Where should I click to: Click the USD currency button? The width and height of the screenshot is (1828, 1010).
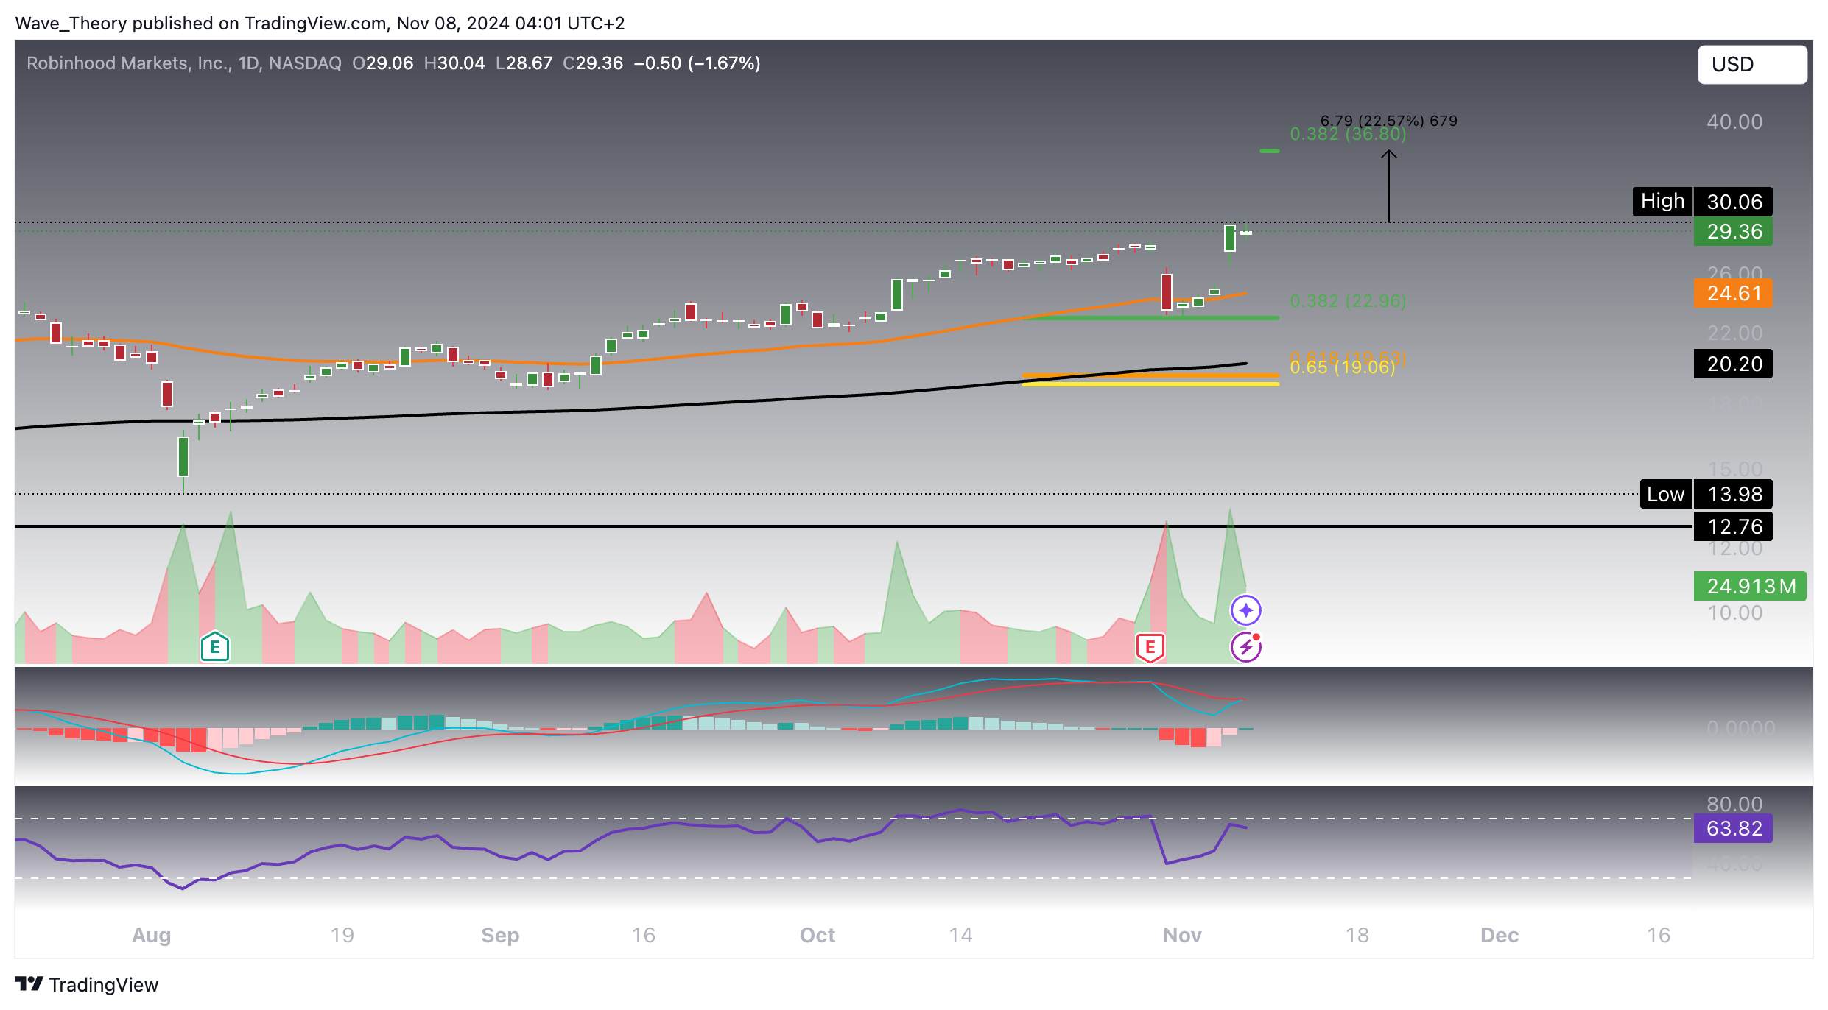click(x=1752, y=64)
